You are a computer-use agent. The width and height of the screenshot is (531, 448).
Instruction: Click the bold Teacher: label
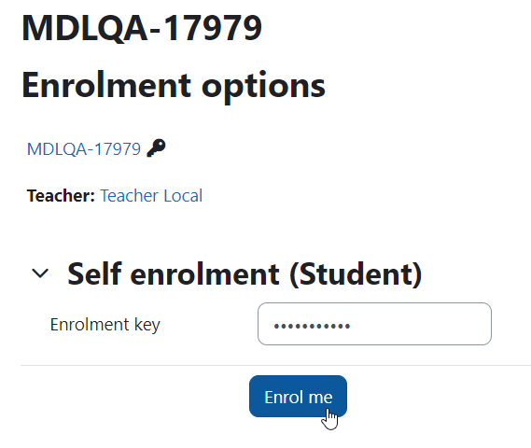tap(61, 196)
